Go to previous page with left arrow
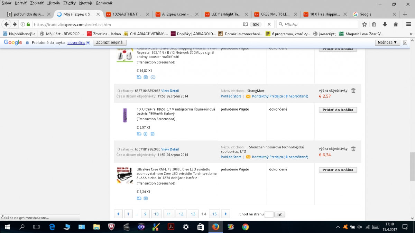This screenshot has height=233, width=415. pos(118,214)
